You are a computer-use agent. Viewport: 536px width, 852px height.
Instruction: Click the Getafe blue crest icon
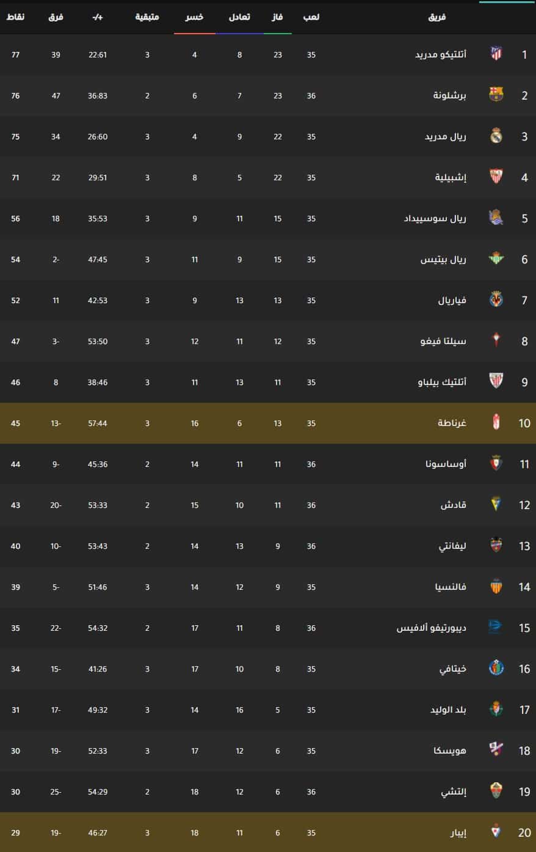(x=496, y=668)
